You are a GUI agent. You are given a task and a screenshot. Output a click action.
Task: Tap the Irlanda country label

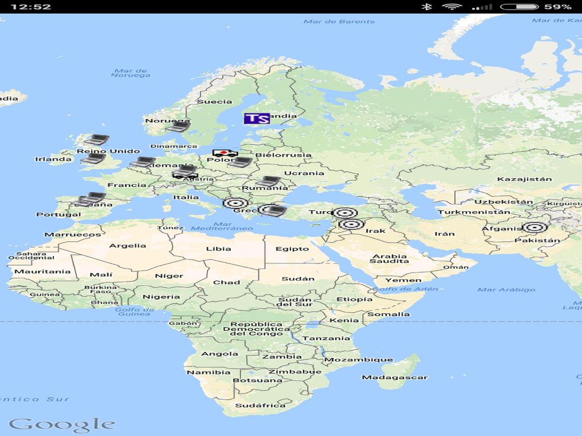[53, 159]
